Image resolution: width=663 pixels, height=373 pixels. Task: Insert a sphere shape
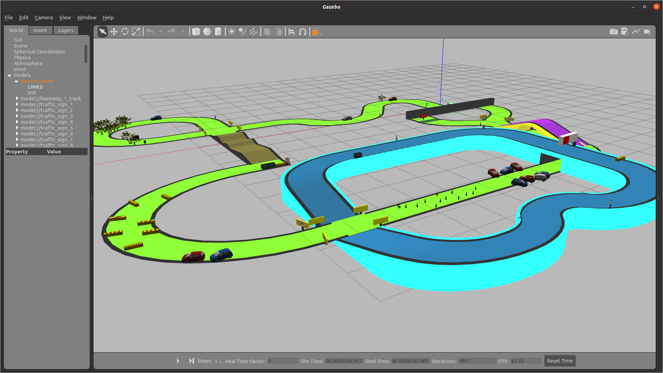pos(207,32)
